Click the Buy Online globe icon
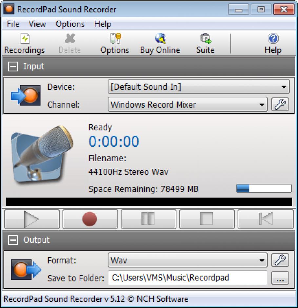298x308 pixels. coord(160,38)
